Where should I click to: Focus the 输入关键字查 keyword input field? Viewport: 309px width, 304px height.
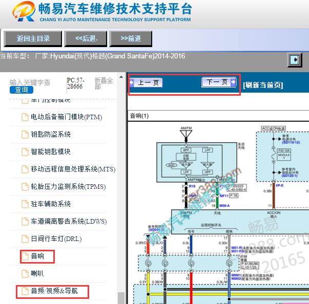click(x=30, y=82)
